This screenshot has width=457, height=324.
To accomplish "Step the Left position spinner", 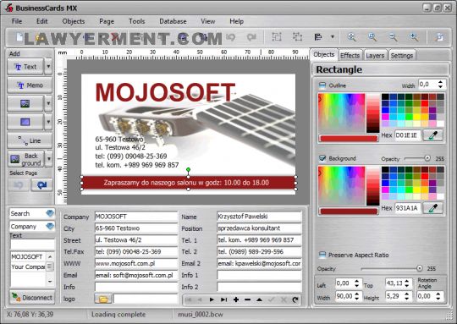I will tap(357, 283).
